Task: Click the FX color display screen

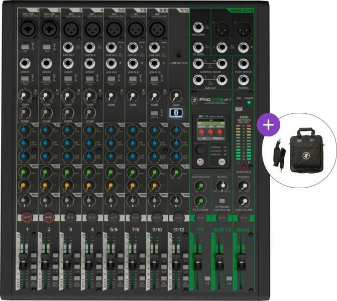Action: click(211, 129)
